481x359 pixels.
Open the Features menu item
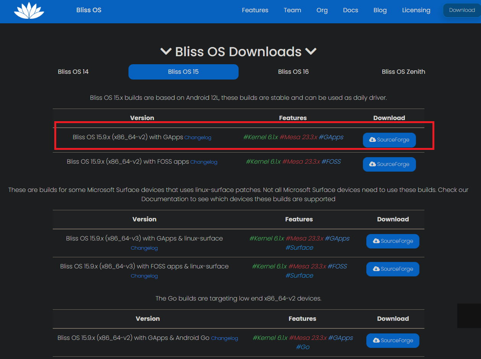pos(255,10)
